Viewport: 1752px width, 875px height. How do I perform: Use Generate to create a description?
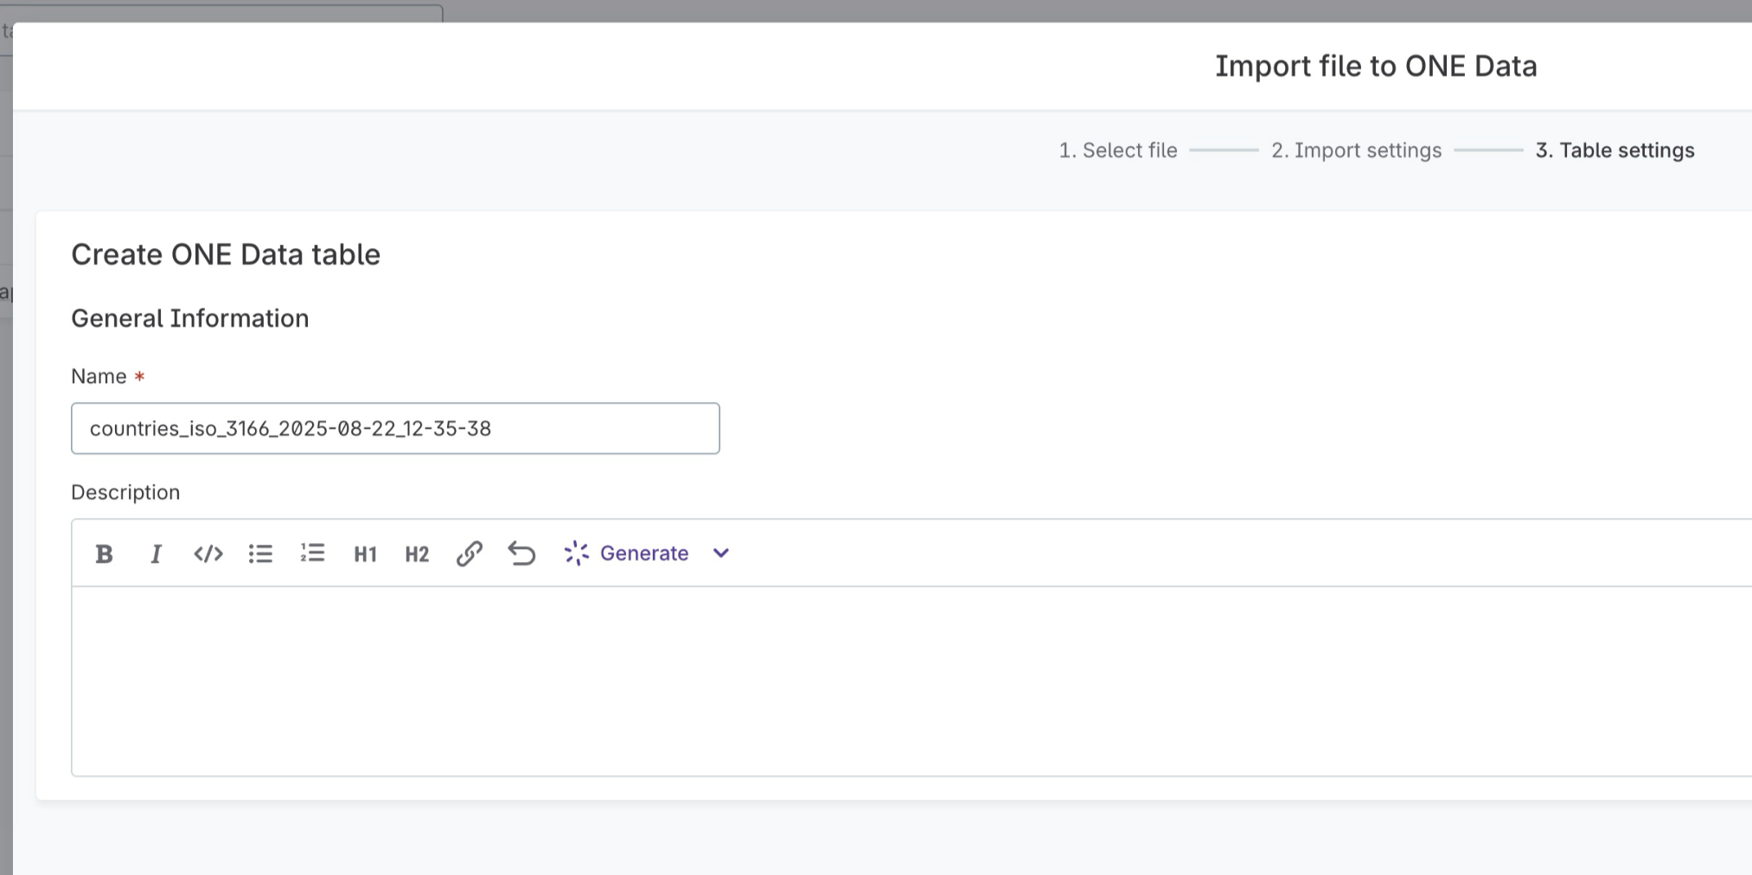[x=644, y=553]
